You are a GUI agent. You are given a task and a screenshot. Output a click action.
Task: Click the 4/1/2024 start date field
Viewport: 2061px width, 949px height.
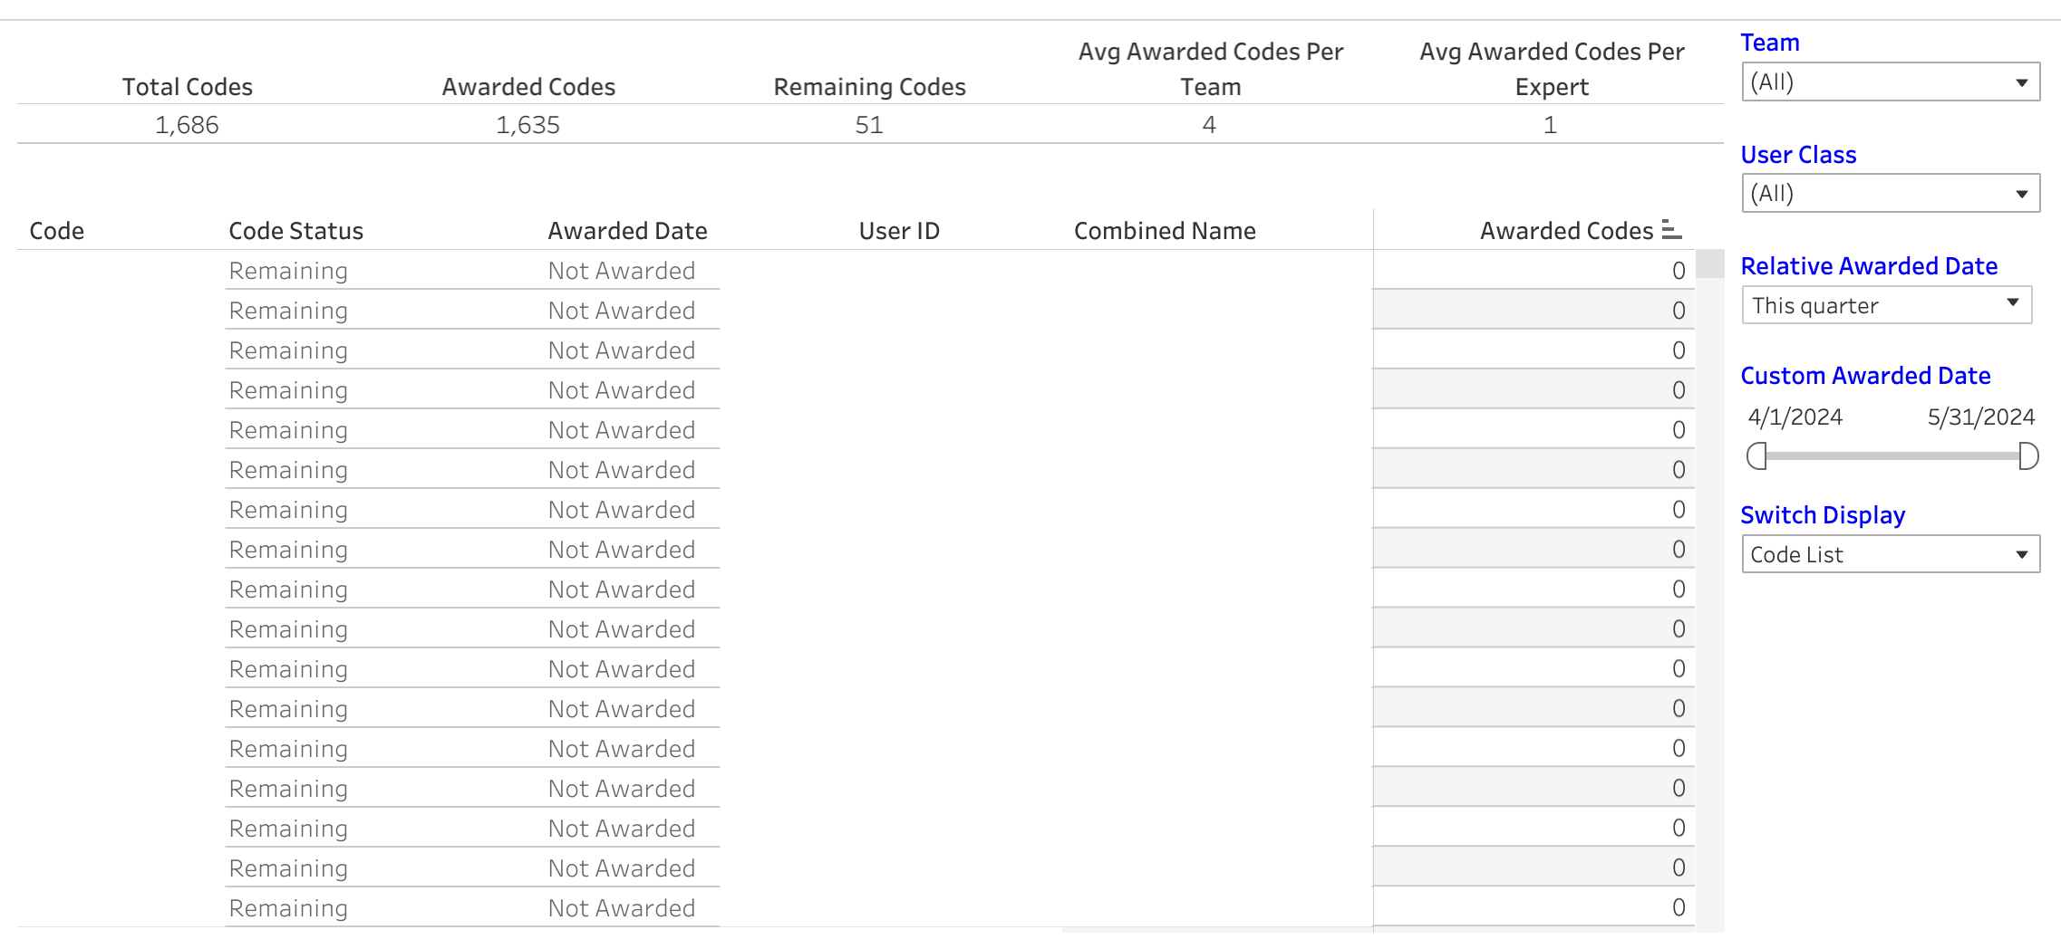pos(1795,417)
